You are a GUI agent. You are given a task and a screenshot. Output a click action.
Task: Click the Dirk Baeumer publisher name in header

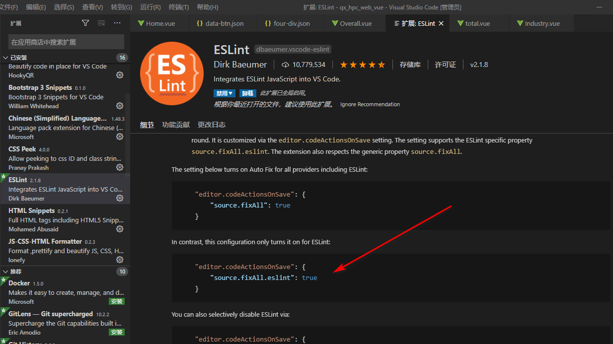point(240,65)
